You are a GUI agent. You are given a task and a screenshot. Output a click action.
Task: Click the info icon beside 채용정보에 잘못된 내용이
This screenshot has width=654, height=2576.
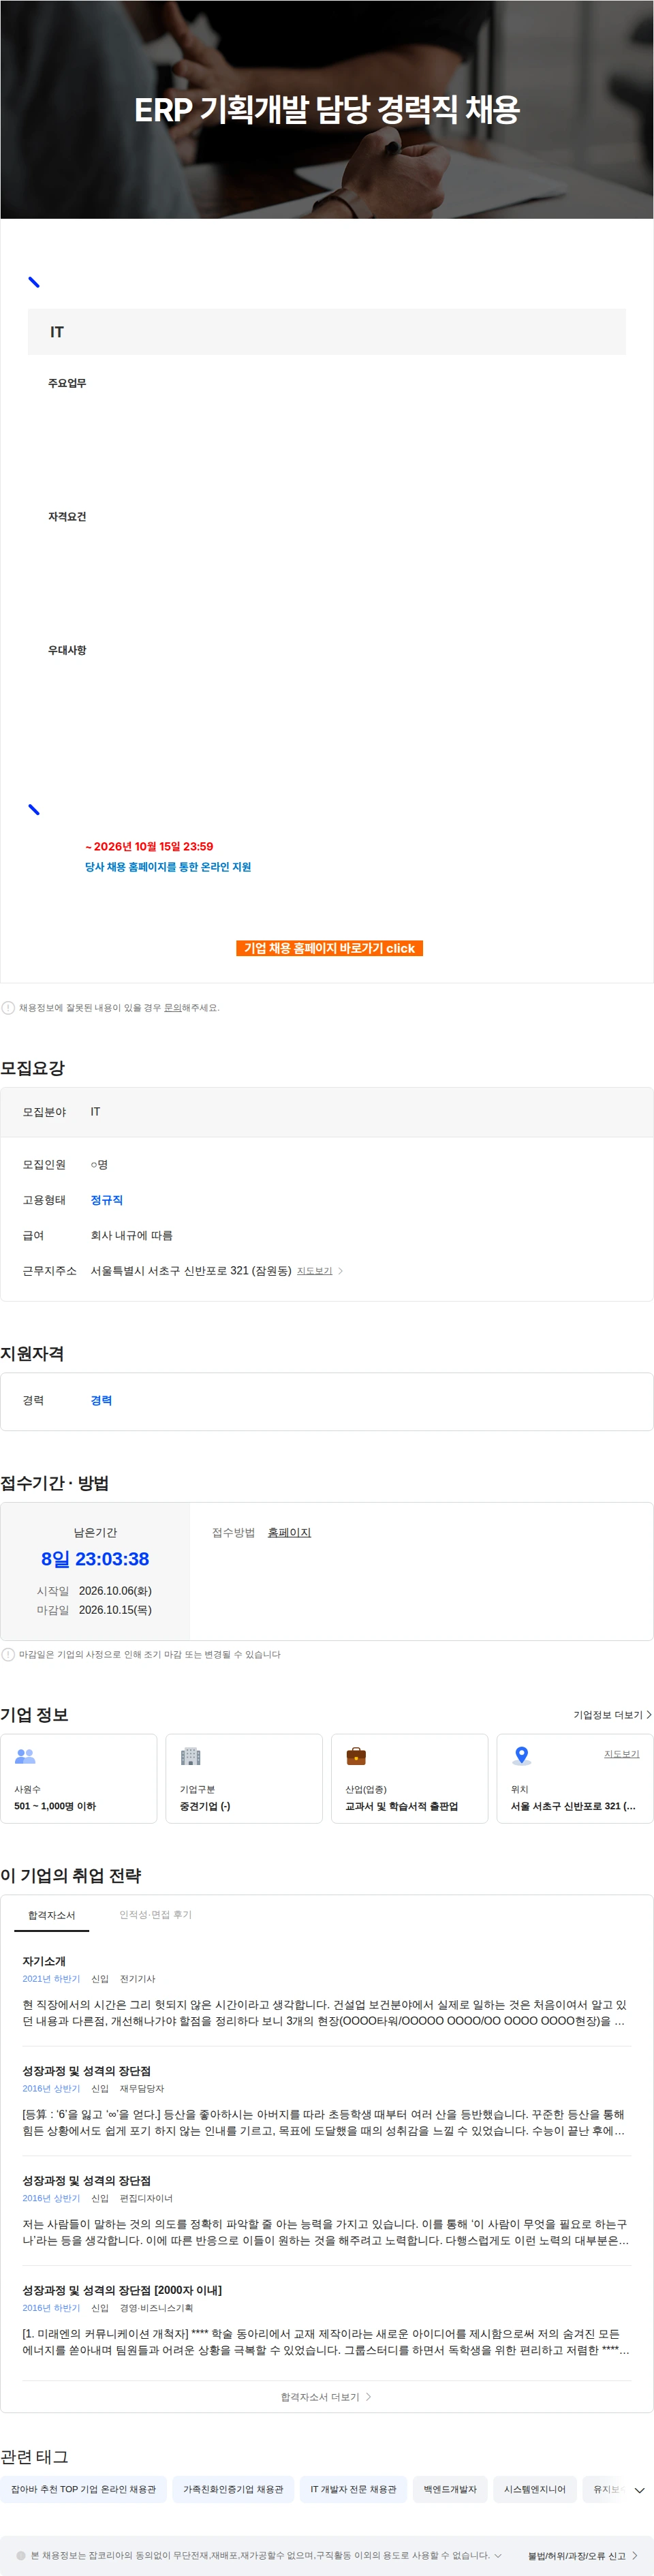pos(8,1008)
